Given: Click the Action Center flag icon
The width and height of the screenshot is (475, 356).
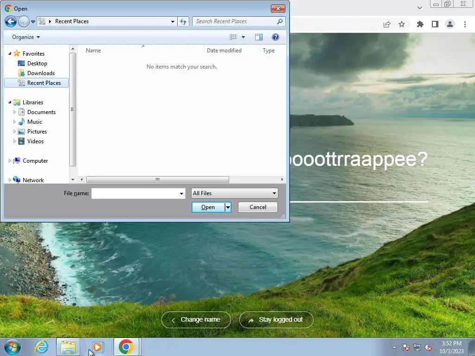Looking at the screenshot, I should click(x=406, y=347).
